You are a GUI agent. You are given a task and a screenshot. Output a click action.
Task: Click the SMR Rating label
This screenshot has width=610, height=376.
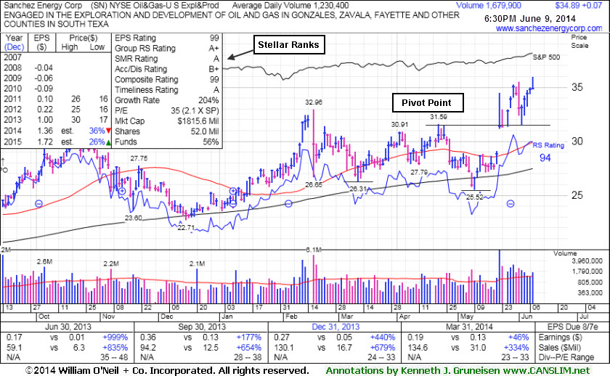(x=137, y=59)
